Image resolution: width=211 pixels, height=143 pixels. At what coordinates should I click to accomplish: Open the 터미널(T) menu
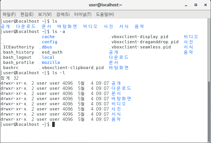[x=83, y=14]
